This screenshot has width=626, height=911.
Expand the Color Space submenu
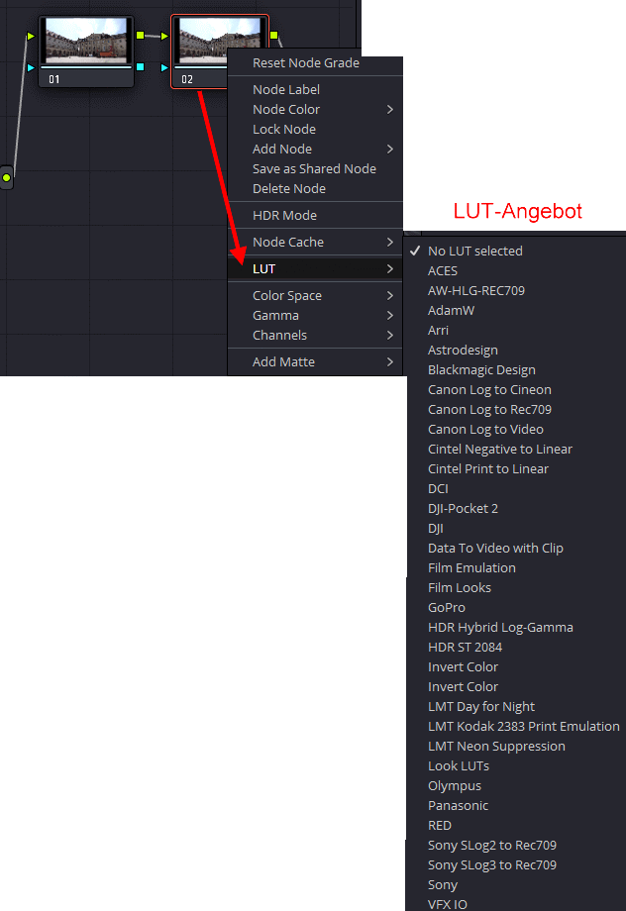[x=315, y=295]
